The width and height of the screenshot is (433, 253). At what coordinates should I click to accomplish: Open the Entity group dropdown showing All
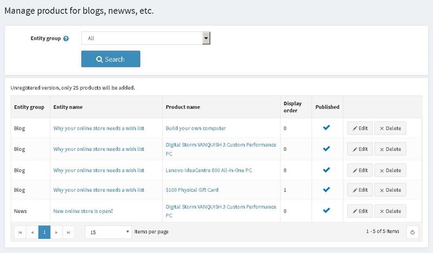point(146,38)
